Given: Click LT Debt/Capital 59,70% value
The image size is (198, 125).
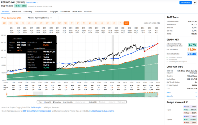Looking at the screenshot, I should tap(194, 85).
